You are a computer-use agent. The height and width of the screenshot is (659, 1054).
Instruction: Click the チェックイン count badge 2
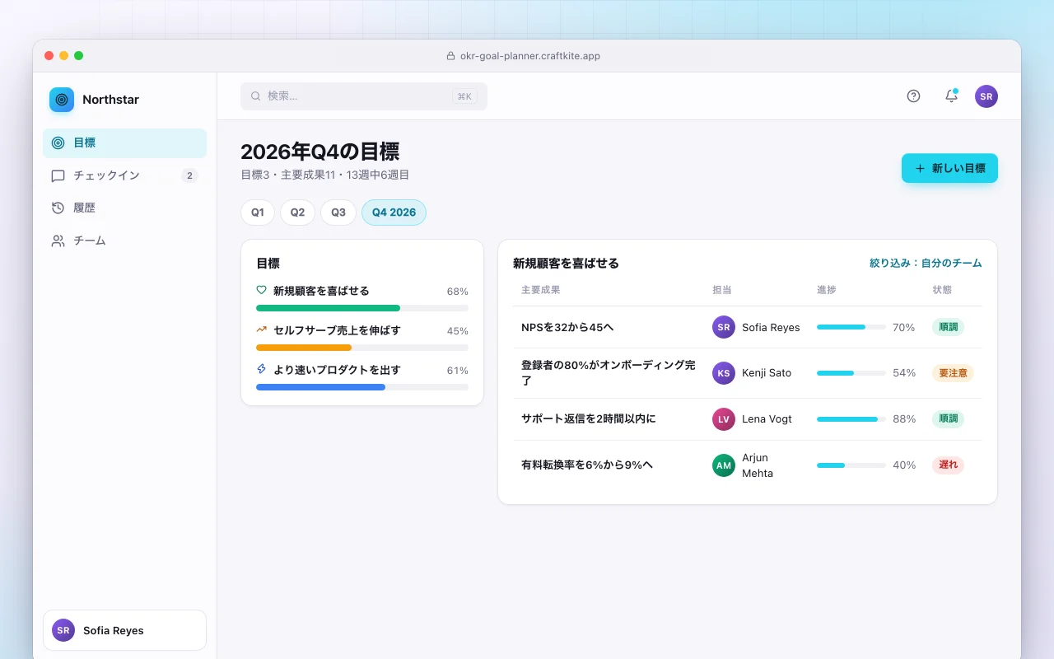(189, 175)
